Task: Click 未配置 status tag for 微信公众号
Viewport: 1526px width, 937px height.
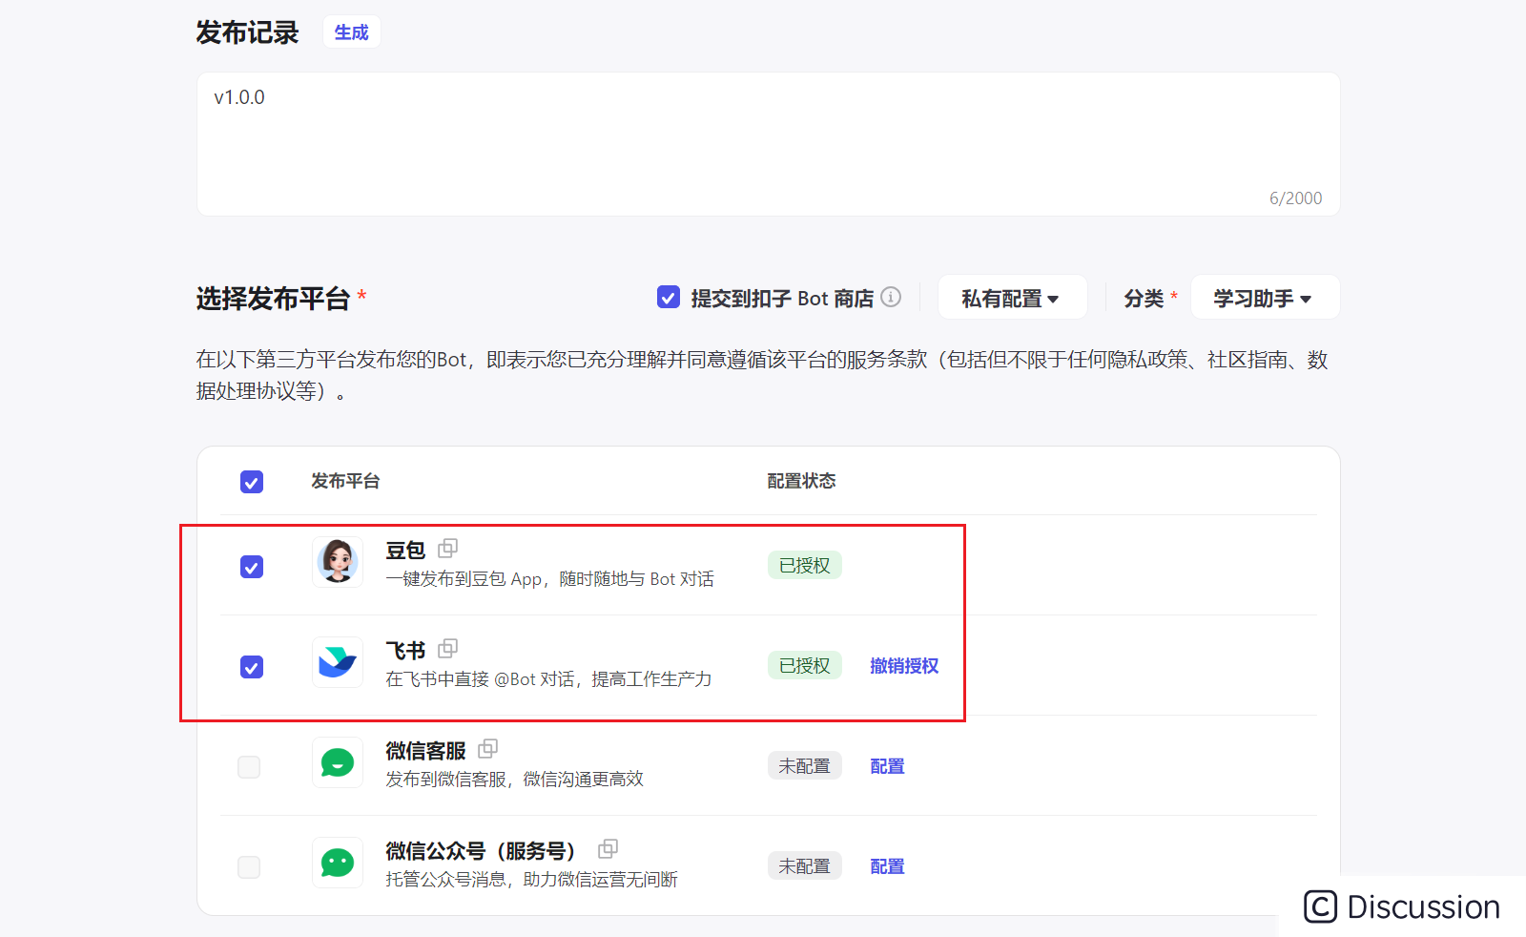Action: 805,865
